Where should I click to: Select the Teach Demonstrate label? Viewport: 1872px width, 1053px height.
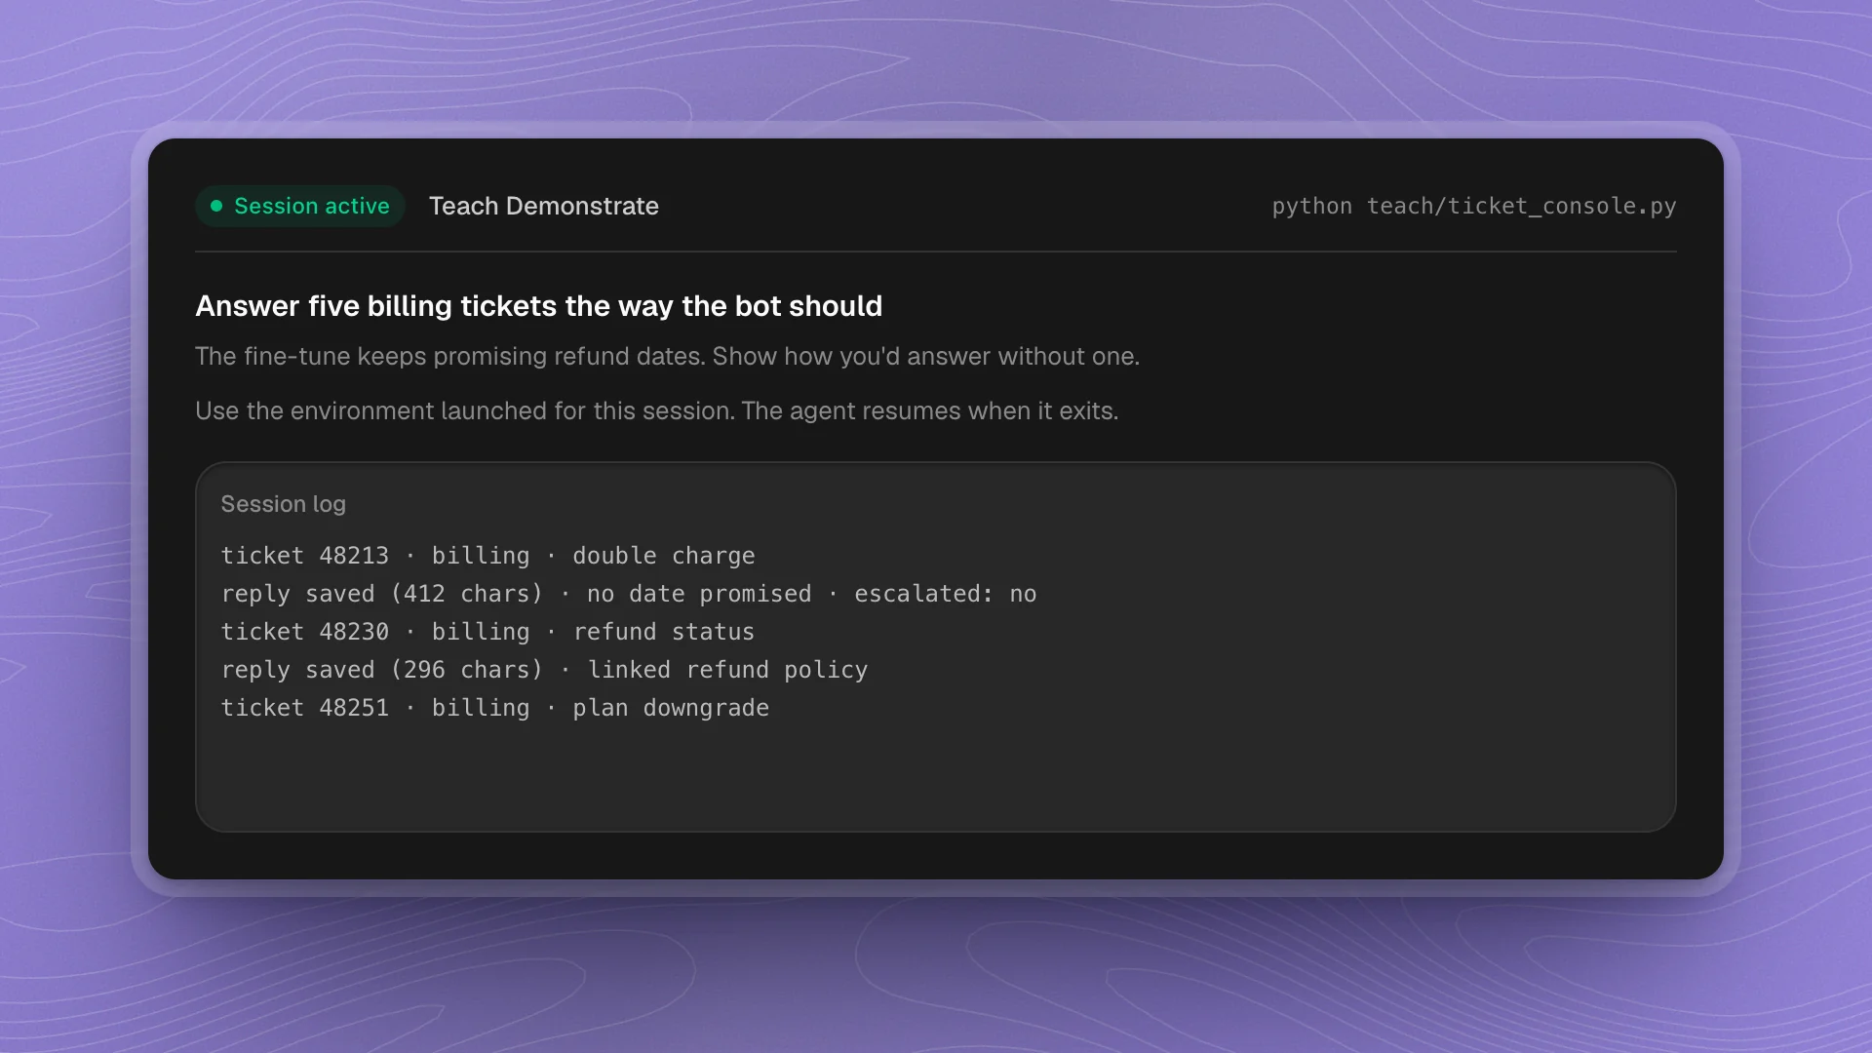point(544,206)
